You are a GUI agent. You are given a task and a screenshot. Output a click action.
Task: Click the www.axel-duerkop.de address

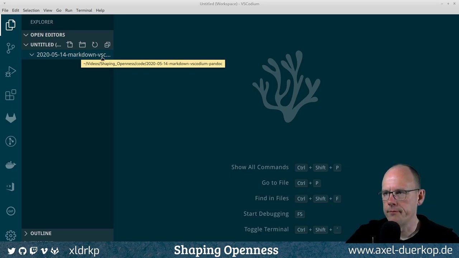400,250
